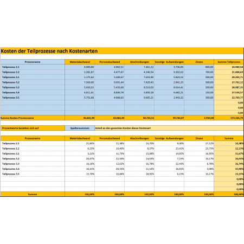Select Zinsen value '800,00' for Teilprozess 2.1

point(199,67)
